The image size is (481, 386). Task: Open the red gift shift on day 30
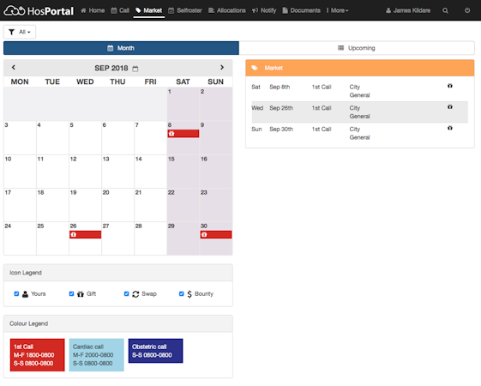pyautogui.click(x=216, y=235)
